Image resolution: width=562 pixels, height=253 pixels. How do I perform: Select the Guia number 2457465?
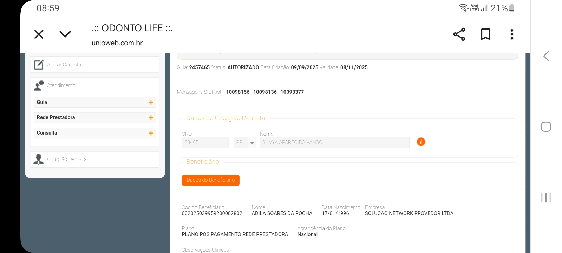tap(199, 67)
